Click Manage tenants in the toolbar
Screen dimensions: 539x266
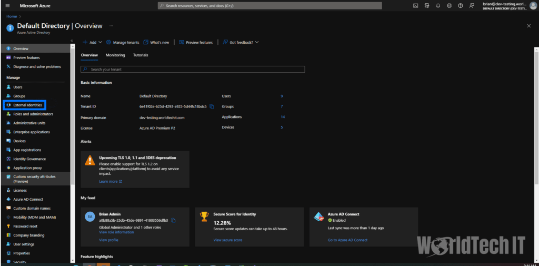[123, 42]
